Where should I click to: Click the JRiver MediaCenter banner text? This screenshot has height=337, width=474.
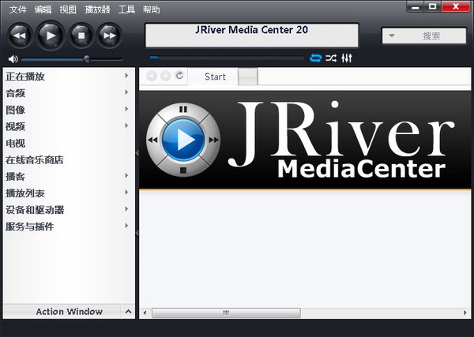click(341, 140)
